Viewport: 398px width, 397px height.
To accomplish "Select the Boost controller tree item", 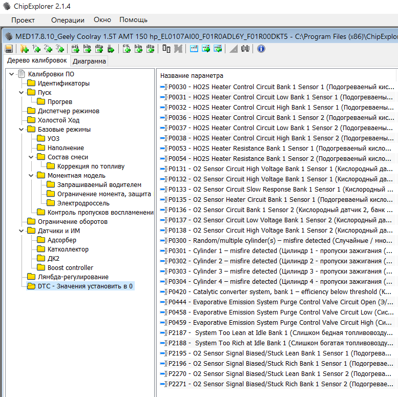I will 70,268.
